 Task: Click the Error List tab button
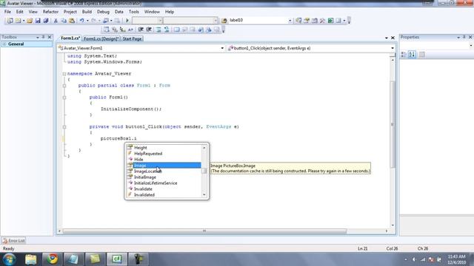pyautogui.click(x=13, y=241)
